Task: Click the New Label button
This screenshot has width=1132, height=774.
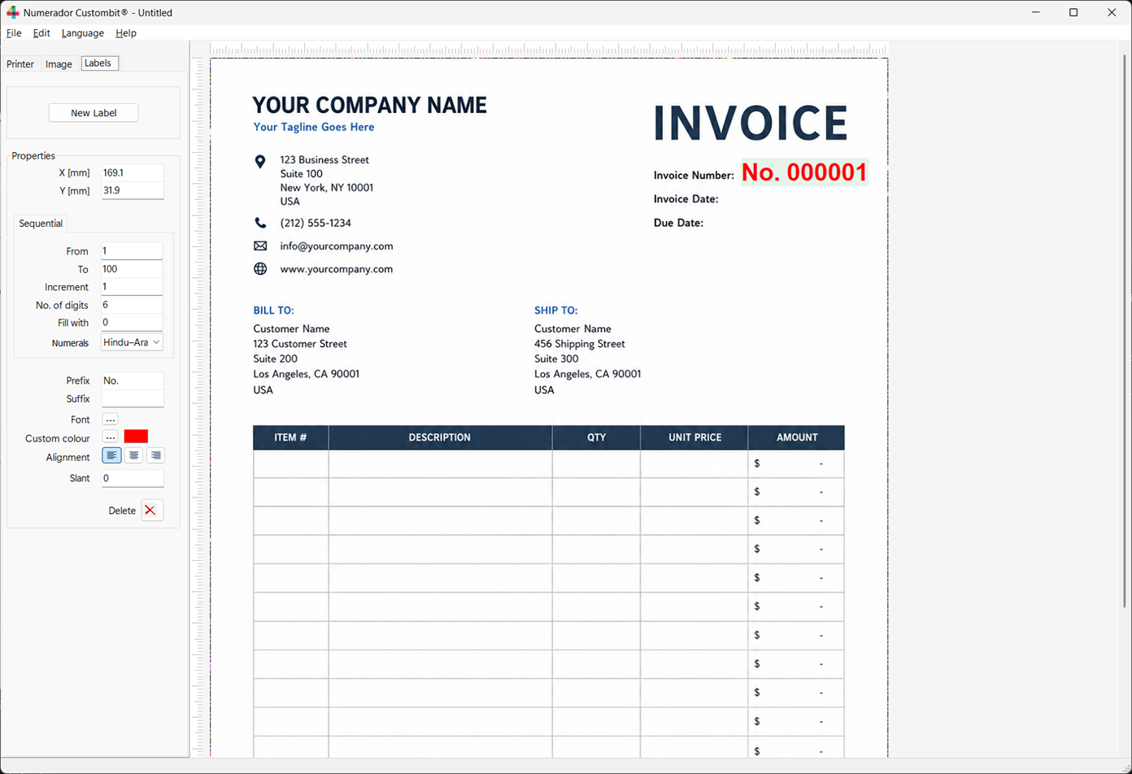Action: pyautogui.click(x=94, y=113)
